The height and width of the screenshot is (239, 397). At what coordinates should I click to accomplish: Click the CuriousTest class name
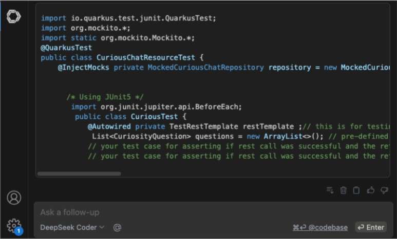click(154, 117)
